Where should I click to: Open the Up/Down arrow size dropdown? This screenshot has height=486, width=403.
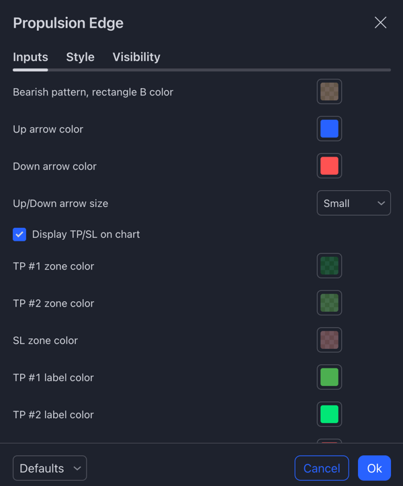tap(354, 203)
